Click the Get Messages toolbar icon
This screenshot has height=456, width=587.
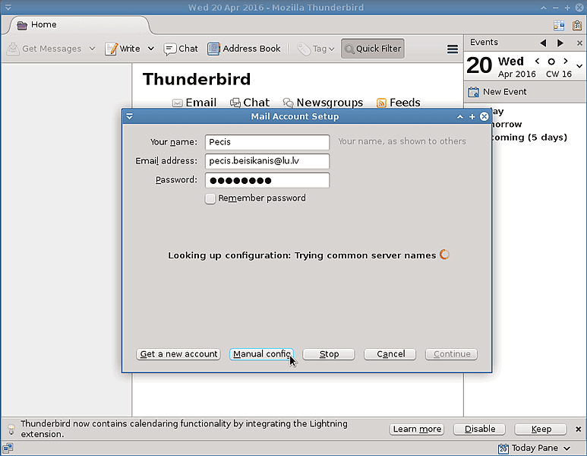[x=14, y=49]
